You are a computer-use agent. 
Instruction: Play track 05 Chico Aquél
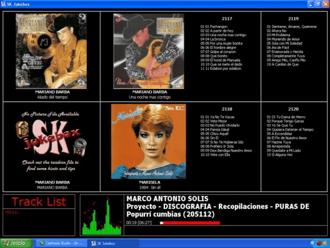tap(214, 134)
